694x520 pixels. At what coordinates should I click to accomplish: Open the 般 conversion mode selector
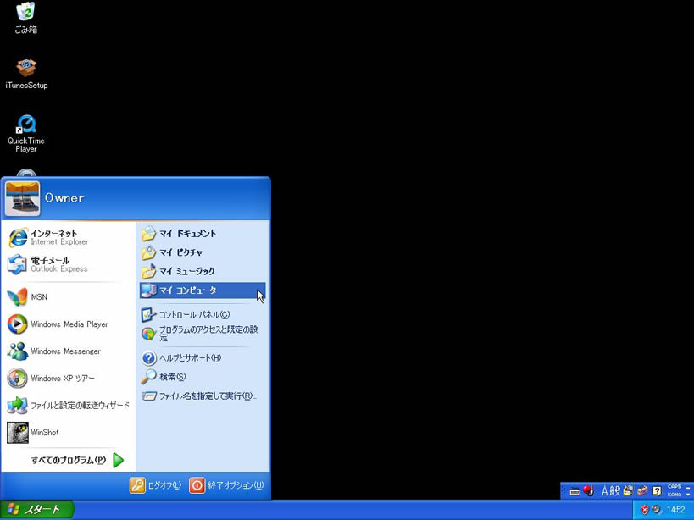[615, 491]
